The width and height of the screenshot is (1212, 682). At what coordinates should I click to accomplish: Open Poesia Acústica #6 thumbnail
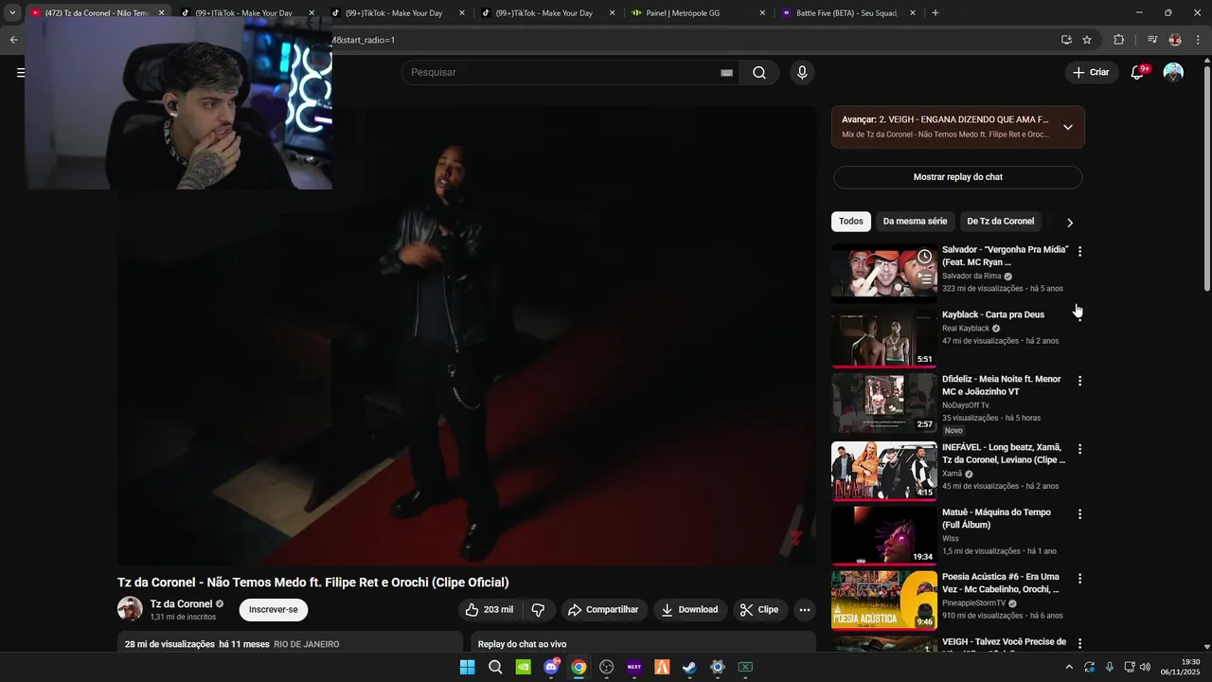coord(884,601)
